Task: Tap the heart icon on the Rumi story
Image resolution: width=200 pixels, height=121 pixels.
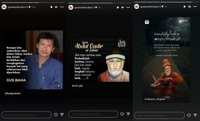Action: (x=189, y=115)
